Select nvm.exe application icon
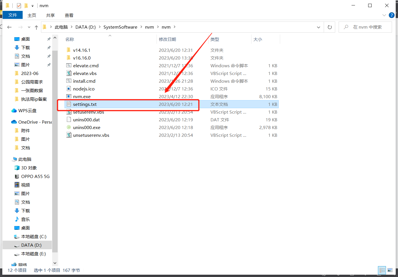 [69, 96]
